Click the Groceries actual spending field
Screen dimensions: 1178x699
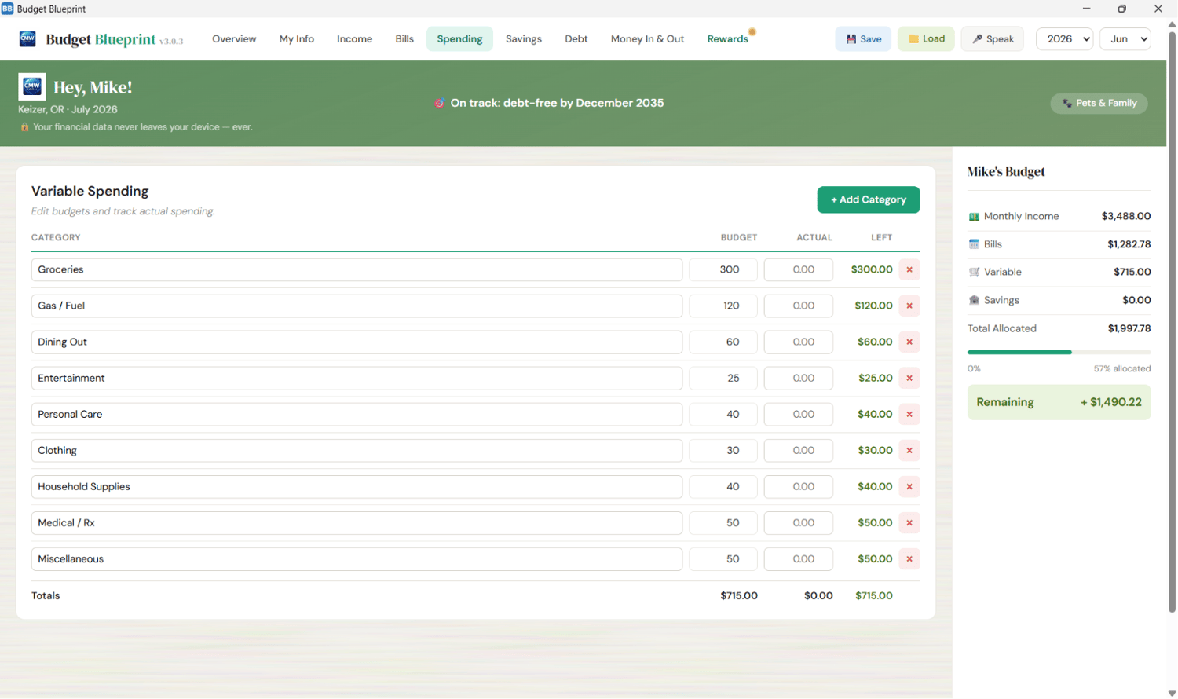coord(798,269)
